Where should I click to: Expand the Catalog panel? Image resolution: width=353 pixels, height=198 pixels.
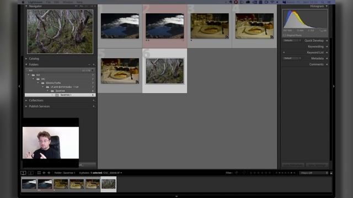[26, 59]
